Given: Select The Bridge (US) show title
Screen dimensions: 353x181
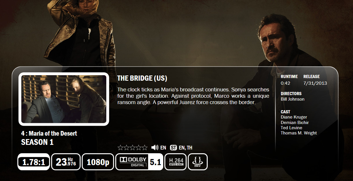Looking at the screenshot, I should (142, 78).
